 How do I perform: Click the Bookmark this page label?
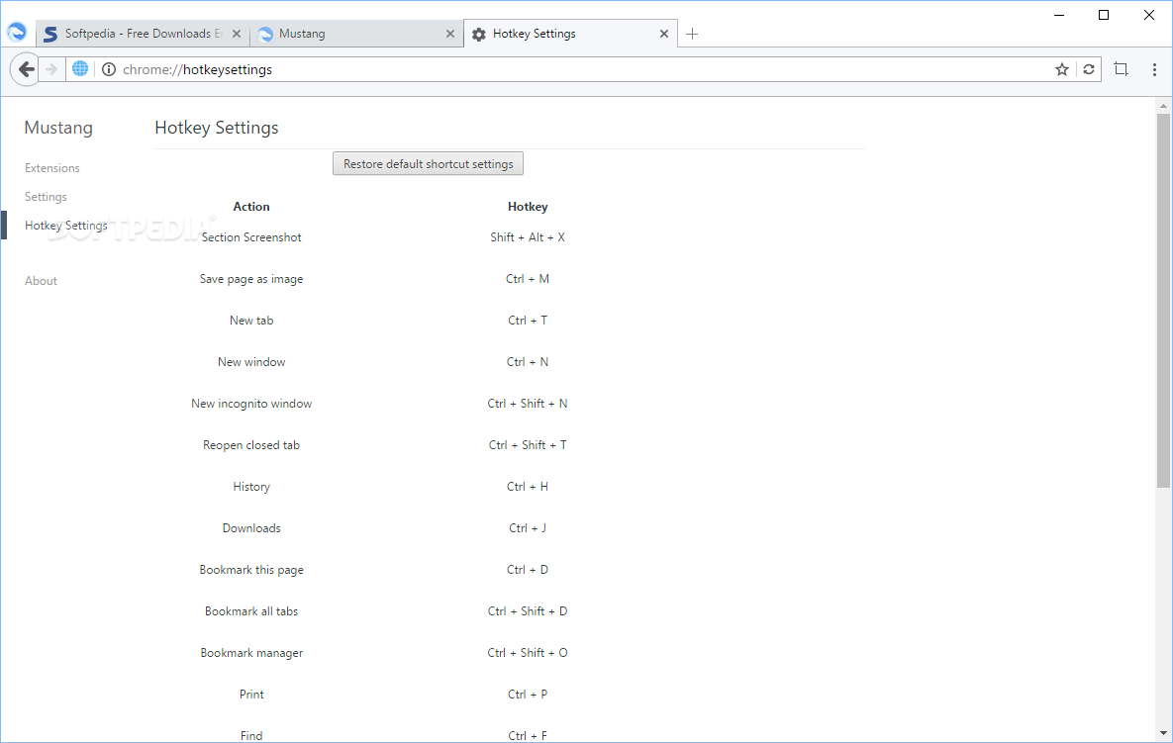coord(251,570)
